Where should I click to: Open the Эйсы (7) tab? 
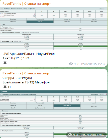13,108
